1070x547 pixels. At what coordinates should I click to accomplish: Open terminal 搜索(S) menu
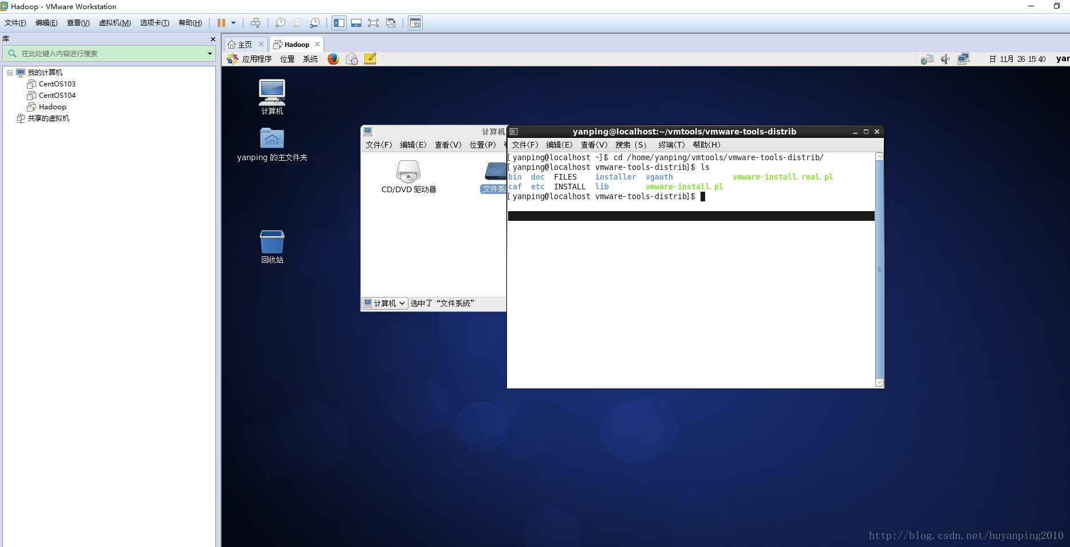[631, 145]
